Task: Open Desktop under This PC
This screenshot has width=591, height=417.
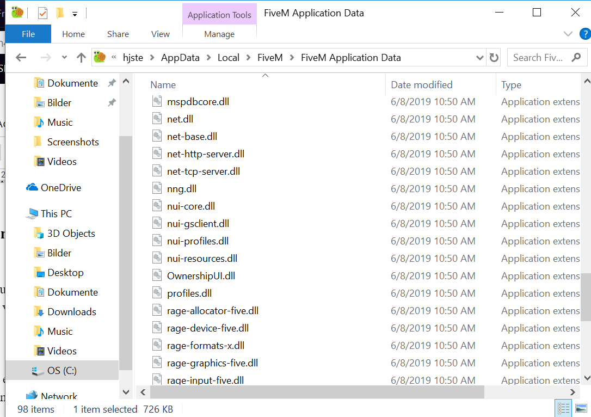Action: click(65, 273)
